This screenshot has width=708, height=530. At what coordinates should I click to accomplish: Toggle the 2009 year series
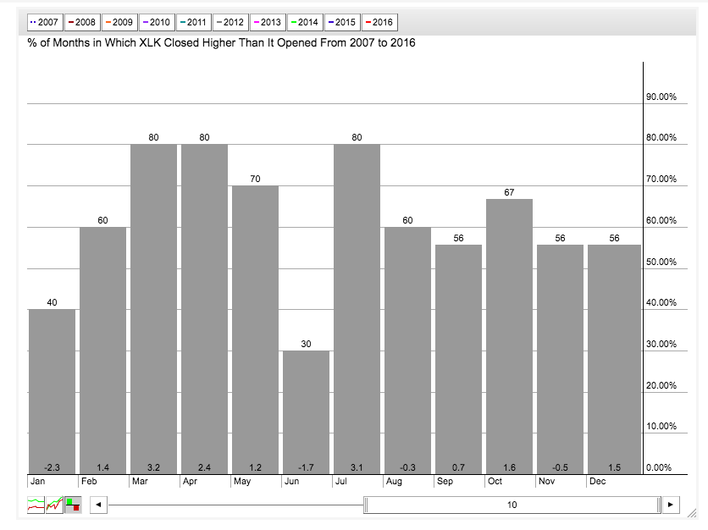(x=119, y=22)
